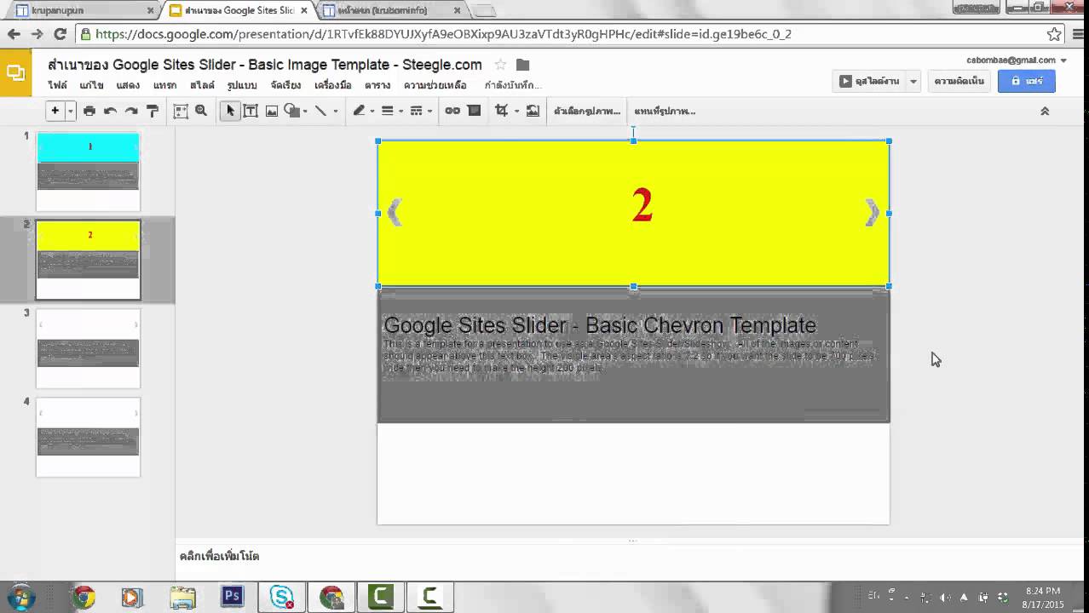Image resolution: width=1089 pixels, height=613 pixels.
Task: Open the file explorer from taskbar
Action: tap(183, 597)
